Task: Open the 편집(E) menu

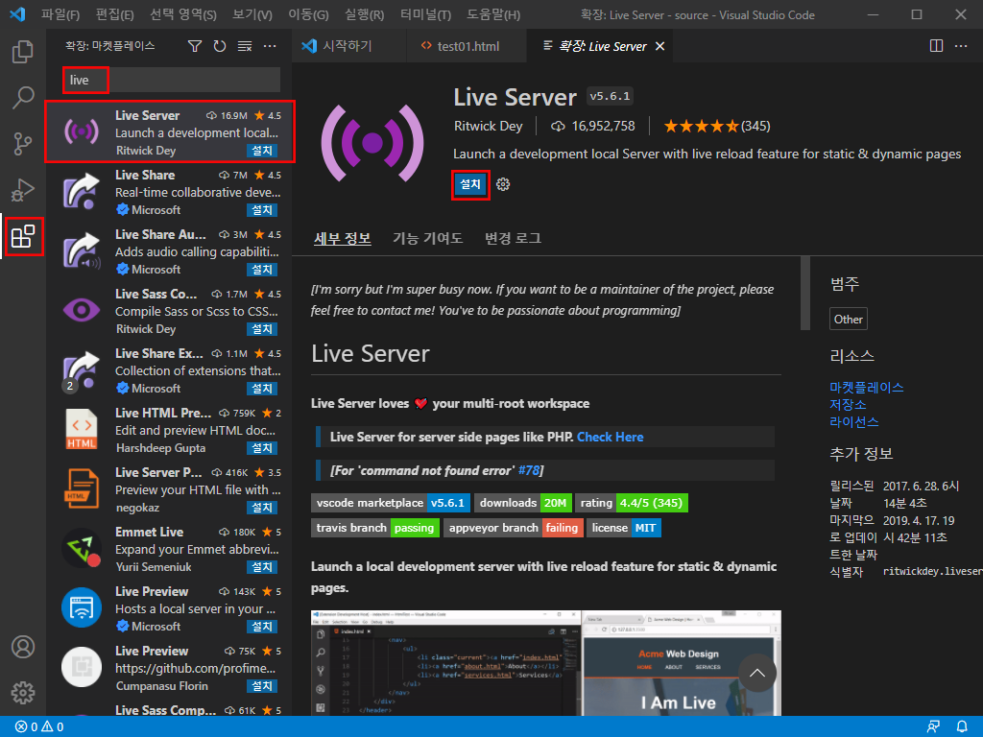Action: (115, 14)
